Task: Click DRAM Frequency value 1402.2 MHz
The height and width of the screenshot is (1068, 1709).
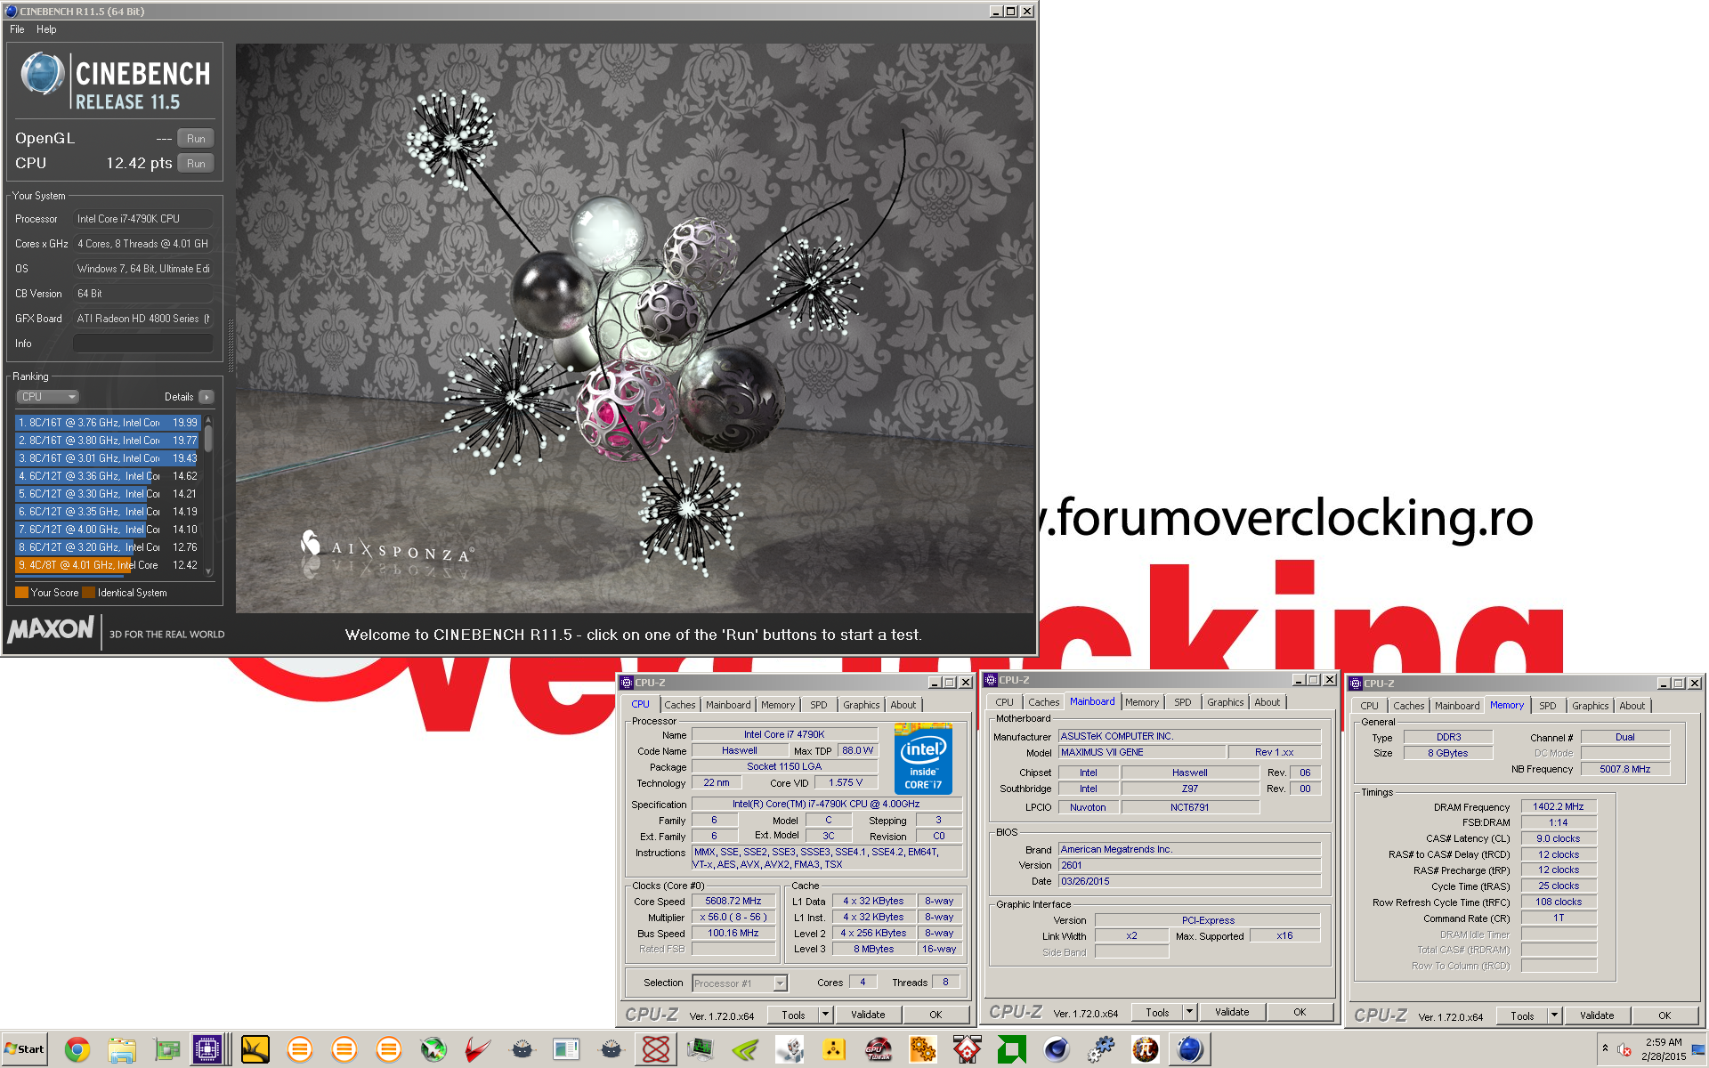Action: click(1558, 807)
